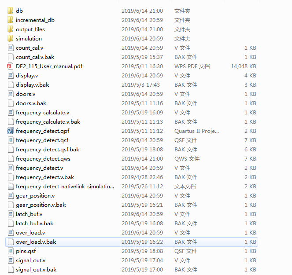Select the over_load.v file name
292x275 pixels.
coord(30,233)
